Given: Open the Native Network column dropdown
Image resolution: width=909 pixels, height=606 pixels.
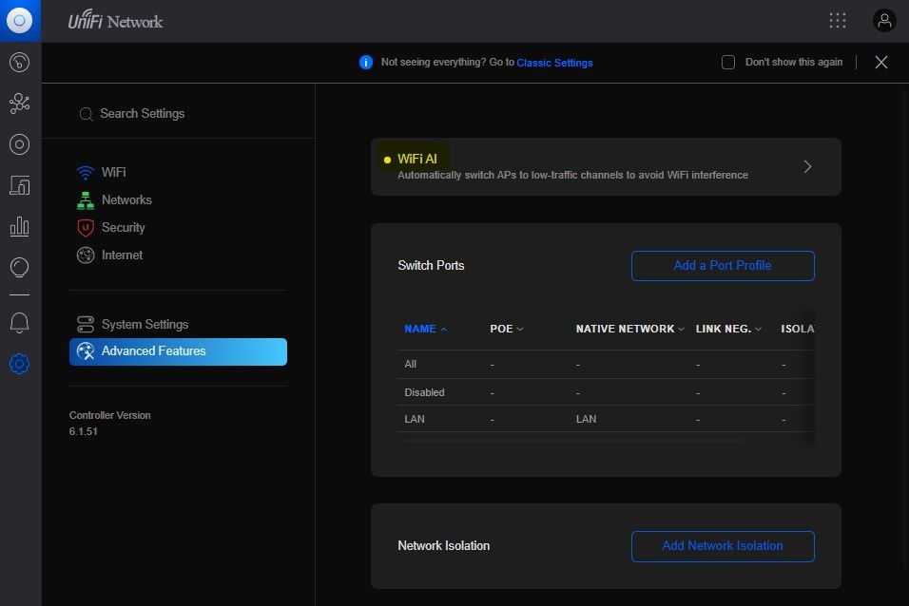Looking at the screenshot, I should [681, 330].
